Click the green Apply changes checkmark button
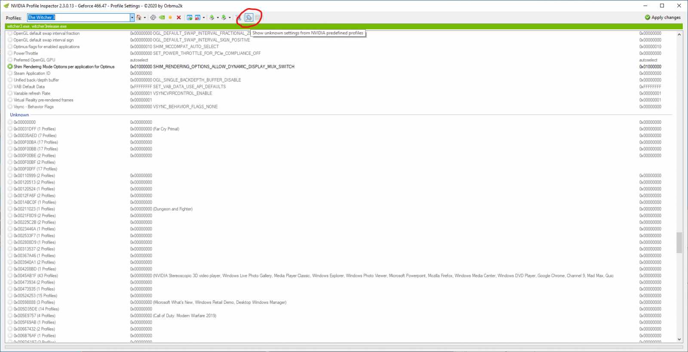 click(662, 18)
